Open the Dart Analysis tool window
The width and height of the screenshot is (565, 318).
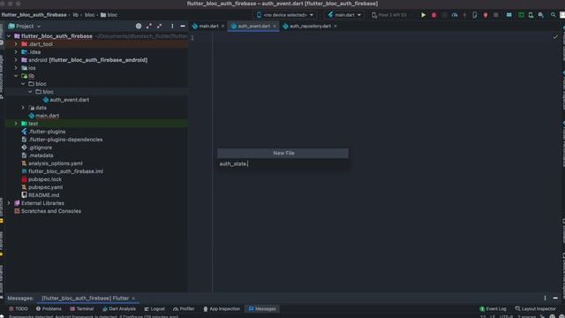pyautogui.click(x=119, y=308)
